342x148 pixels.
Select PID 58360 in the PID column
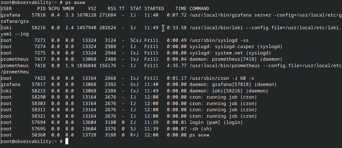point(38,135)
